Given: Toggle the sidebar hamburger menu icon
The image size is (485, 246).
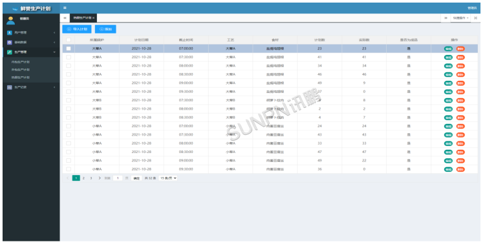Looking at the screenshot, I should [65, 8].
